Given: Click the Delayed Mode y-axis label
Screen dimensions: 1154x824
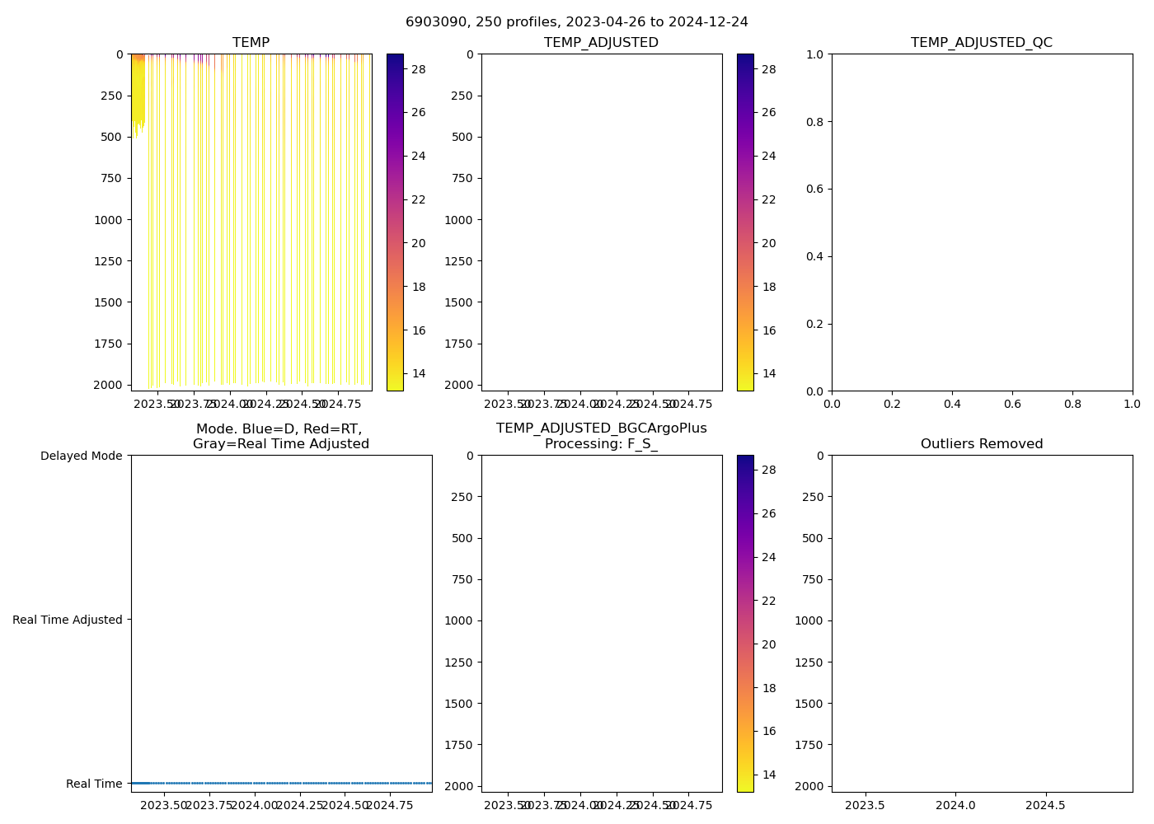Looking at the screenshot, I should [81, 456].
